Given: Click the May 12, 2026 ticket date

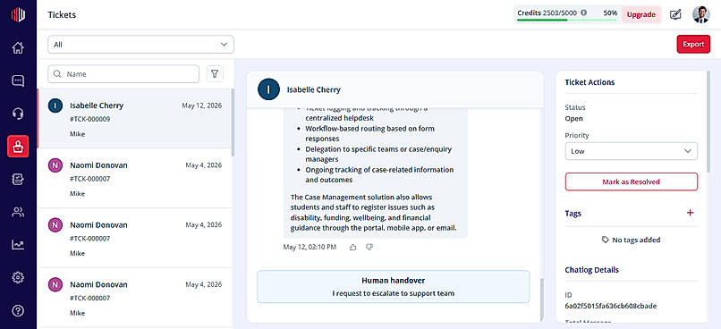Looking at the screenshot, I should (202, 105).
